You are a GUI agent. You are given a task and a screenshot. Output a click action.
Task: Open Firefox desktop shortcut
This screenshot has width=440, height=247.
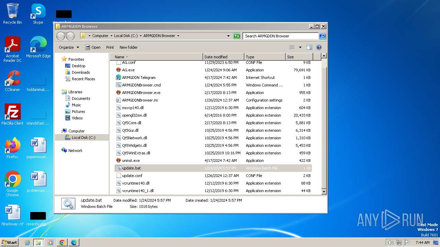tap(12, 148)
